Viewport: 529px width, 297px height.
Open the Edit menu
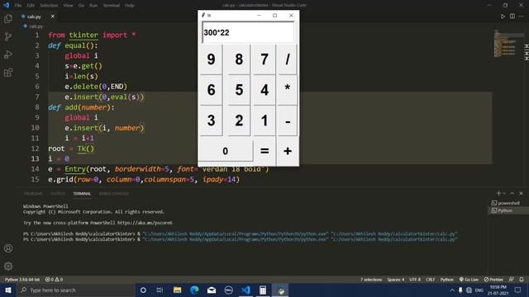tap(31, 6)
